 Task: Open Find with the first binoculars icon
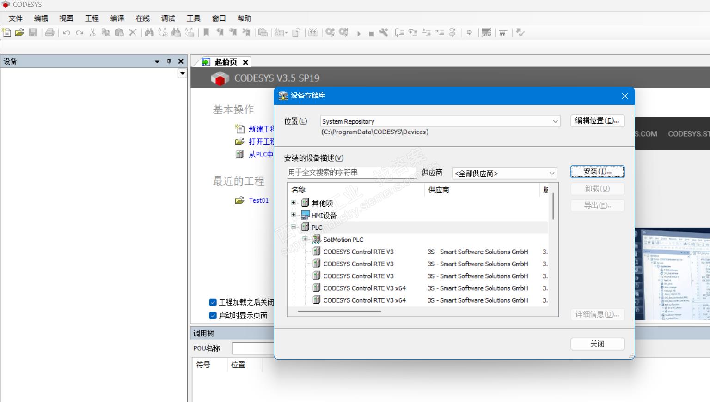(149, 32)
